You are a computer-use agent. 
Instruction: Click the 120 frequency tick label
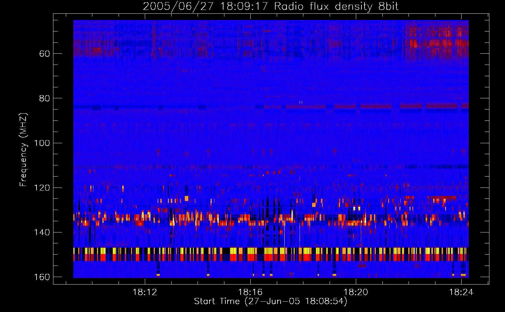click(42, 188)
